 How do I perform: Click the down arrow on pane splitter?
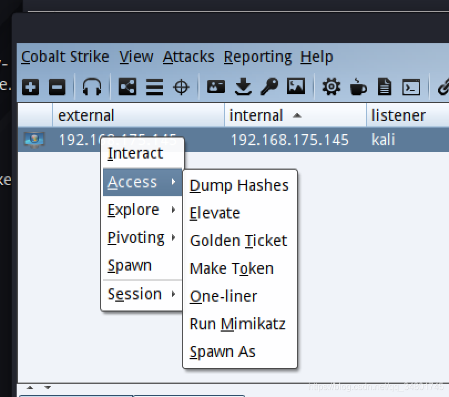tap(48, 388)
